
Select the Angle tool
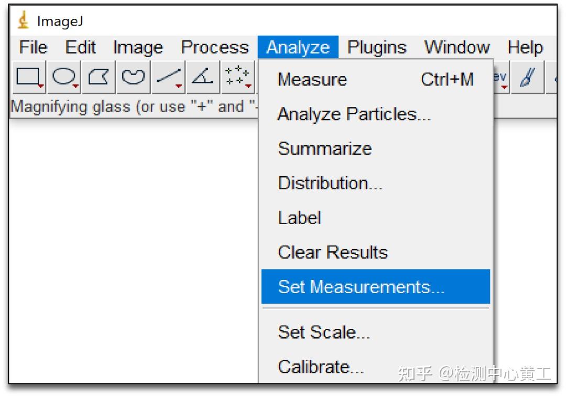coord(203,78)
